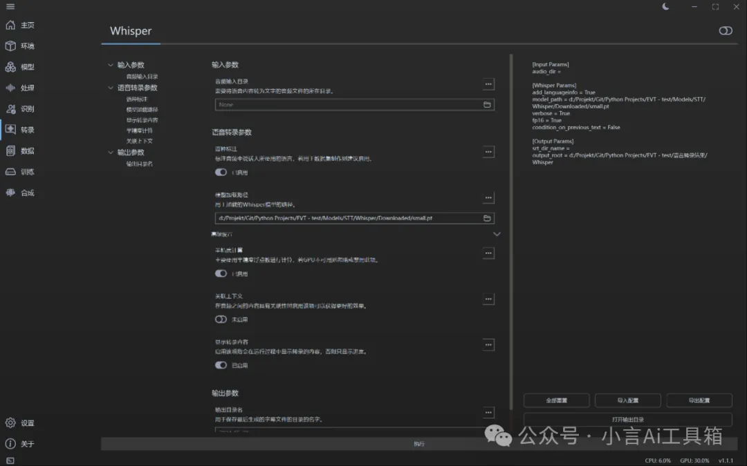Disable the 半精度计算 half precision switch

(x=221, y=273)
